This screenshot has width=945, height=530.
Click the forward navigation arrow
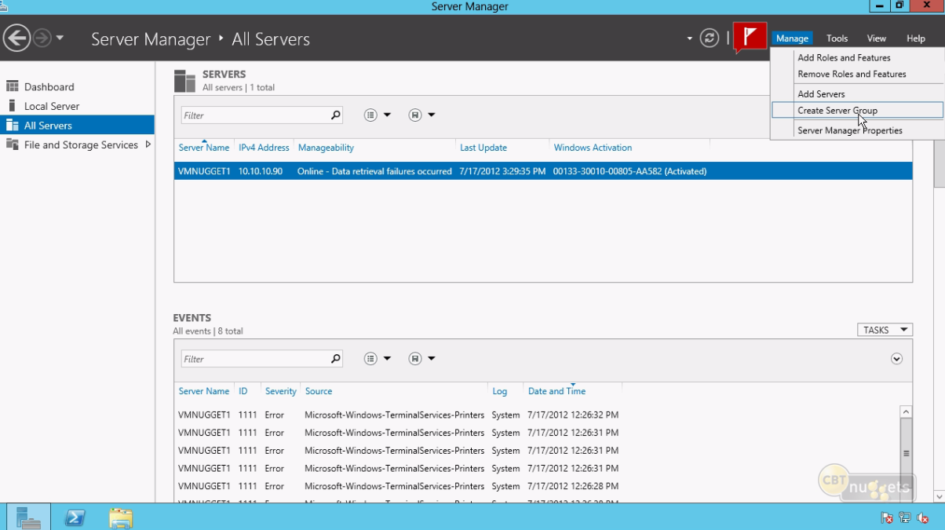[x=42, y=38]
